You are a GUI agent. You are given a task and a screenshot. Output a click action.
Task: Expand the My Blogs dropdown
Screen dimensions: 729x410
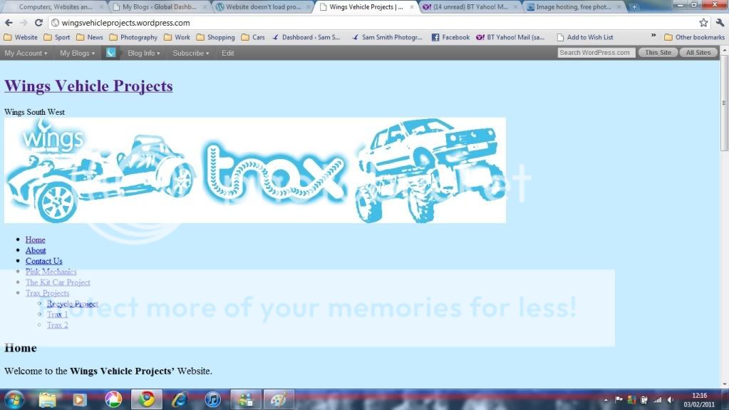(x=76, y=53)
